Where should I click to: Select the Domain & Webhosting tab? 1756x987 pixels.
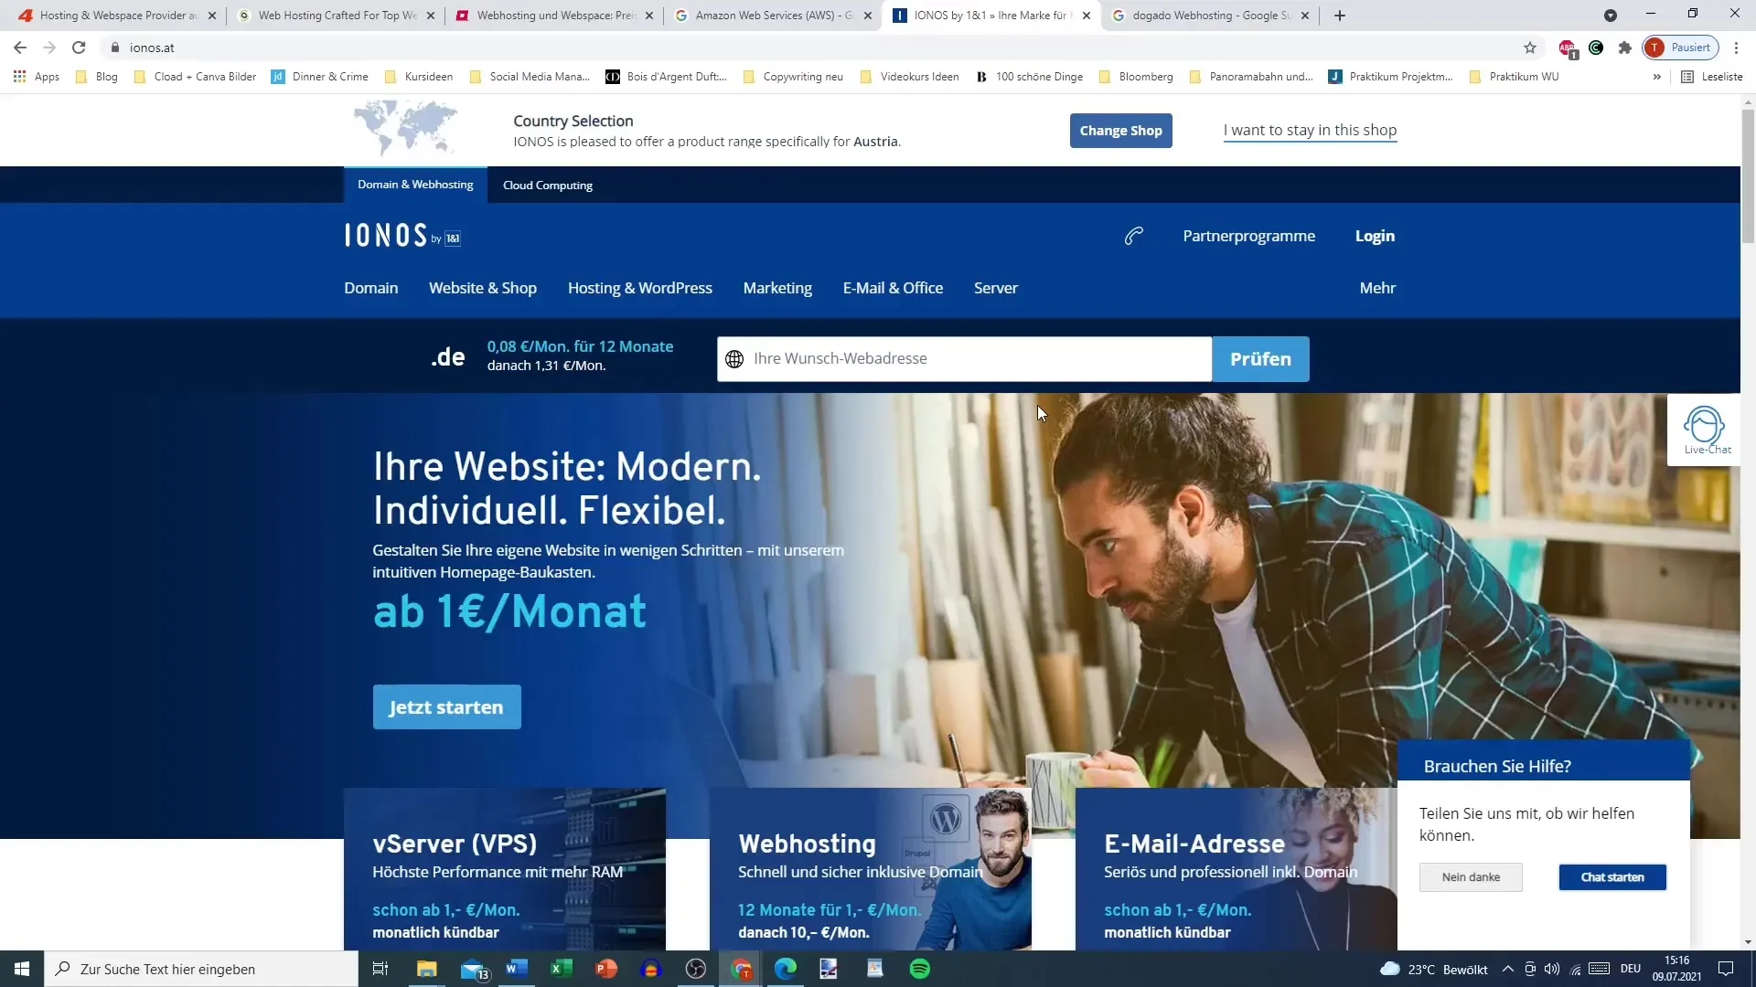415,185
